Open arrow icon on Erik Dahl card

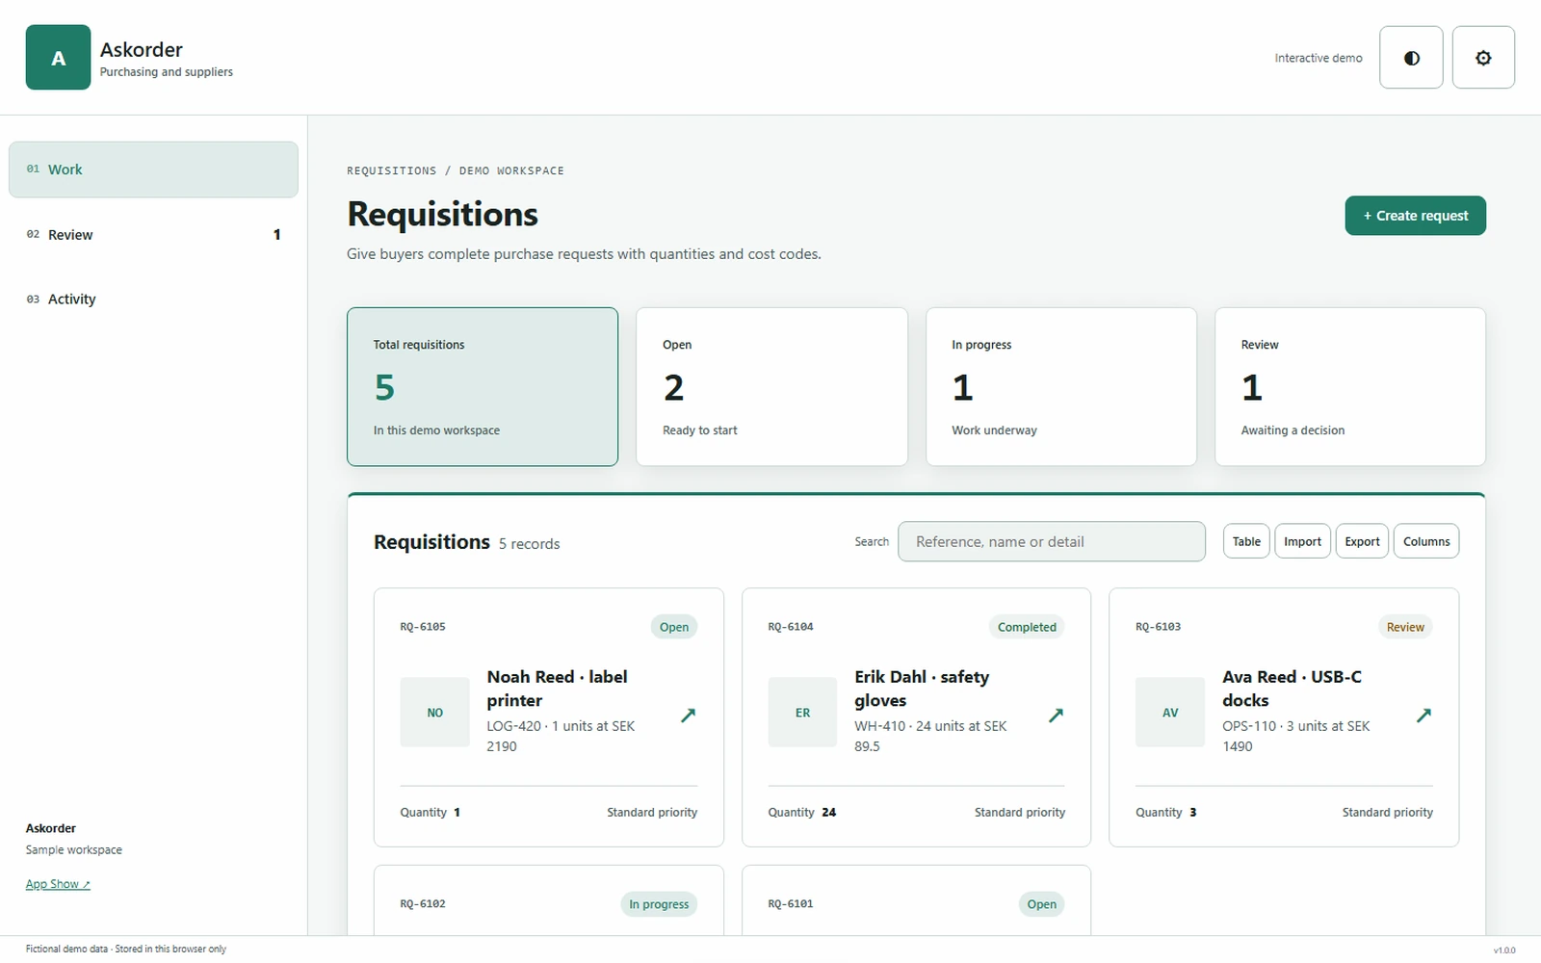(x=1056, y=715)
